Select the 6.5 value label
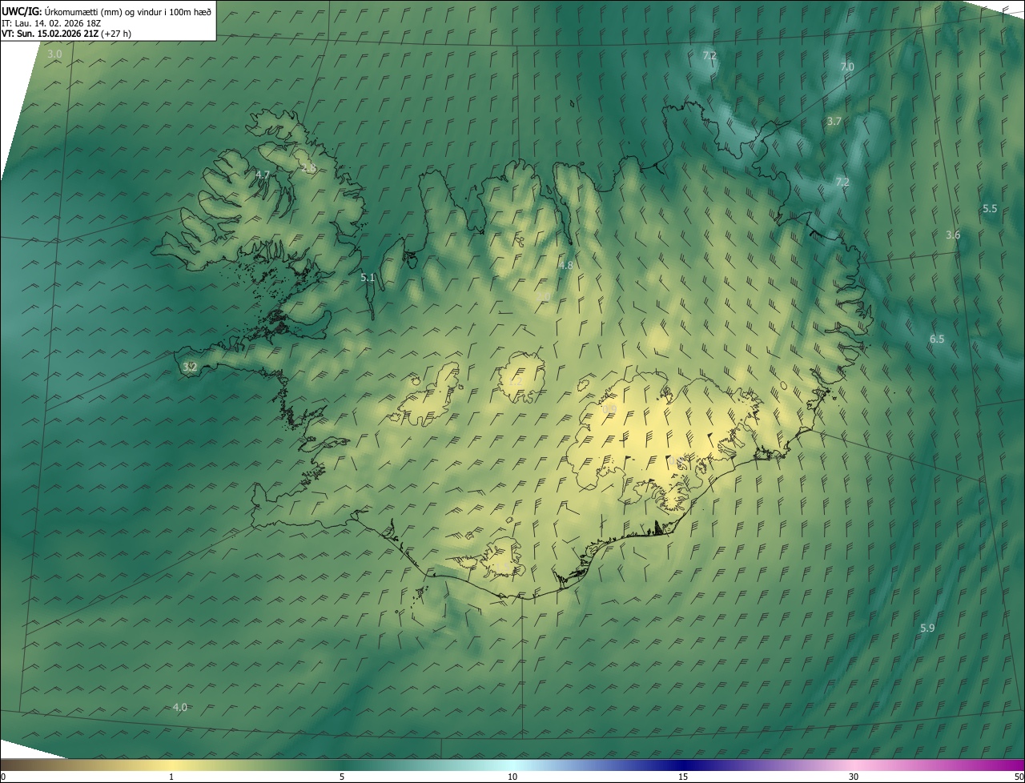The width and height of the screenshot is (1025, 783). [937, 339]
